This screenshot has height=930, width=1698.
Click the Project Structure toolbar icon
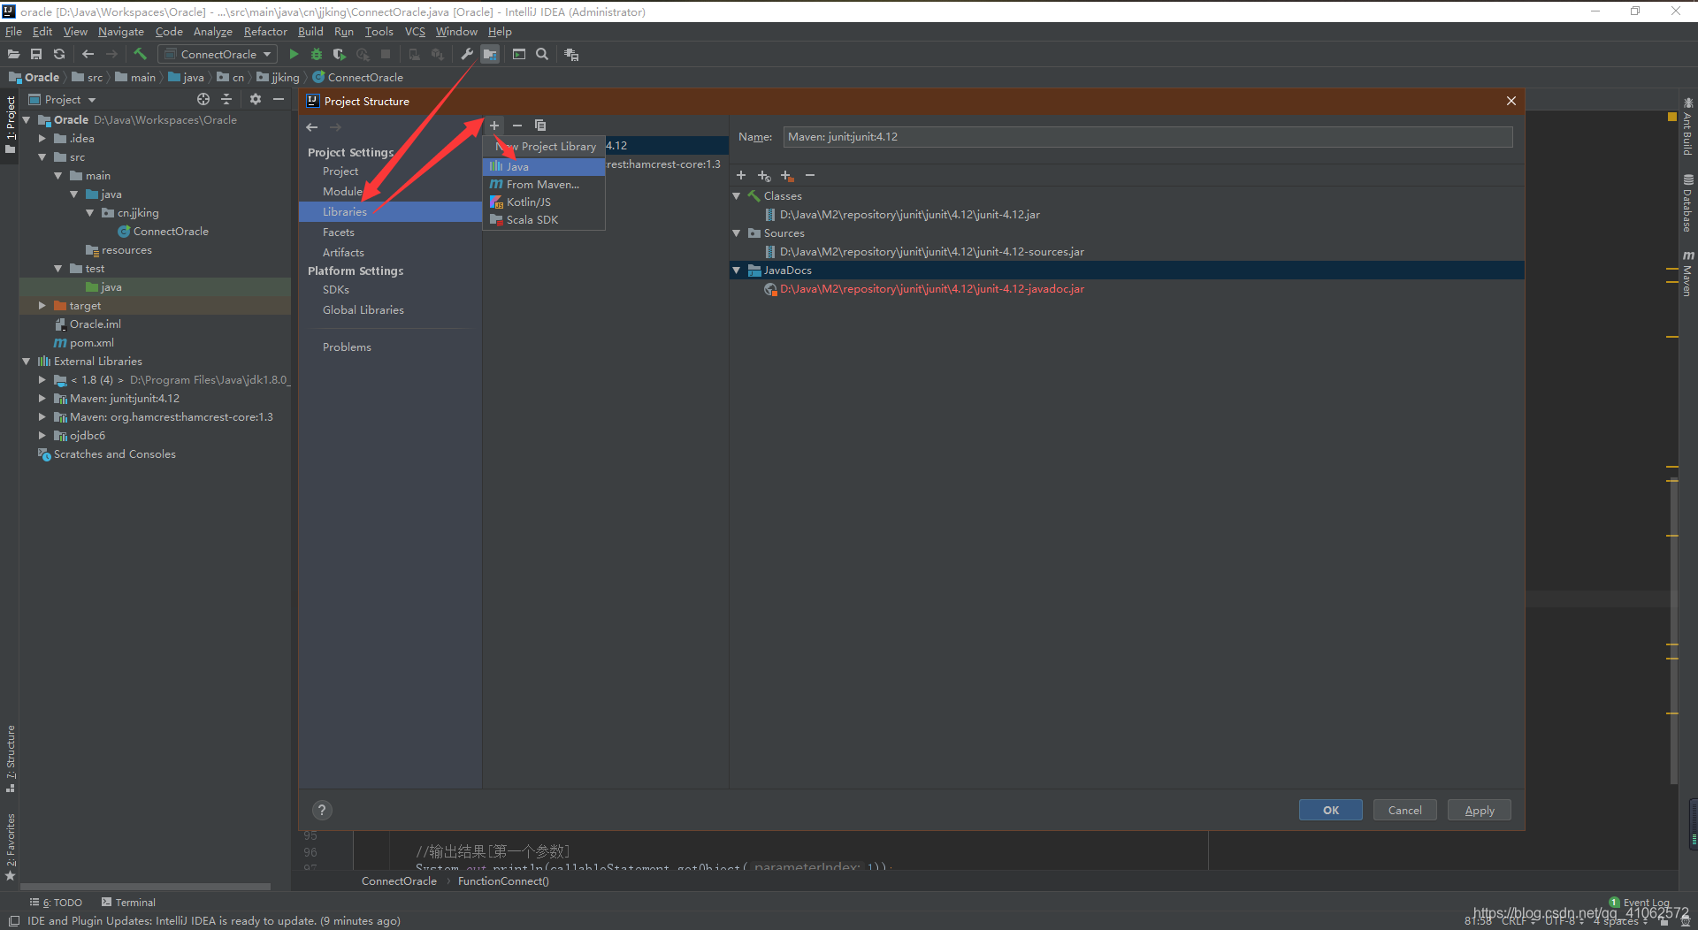coord(490,54)
